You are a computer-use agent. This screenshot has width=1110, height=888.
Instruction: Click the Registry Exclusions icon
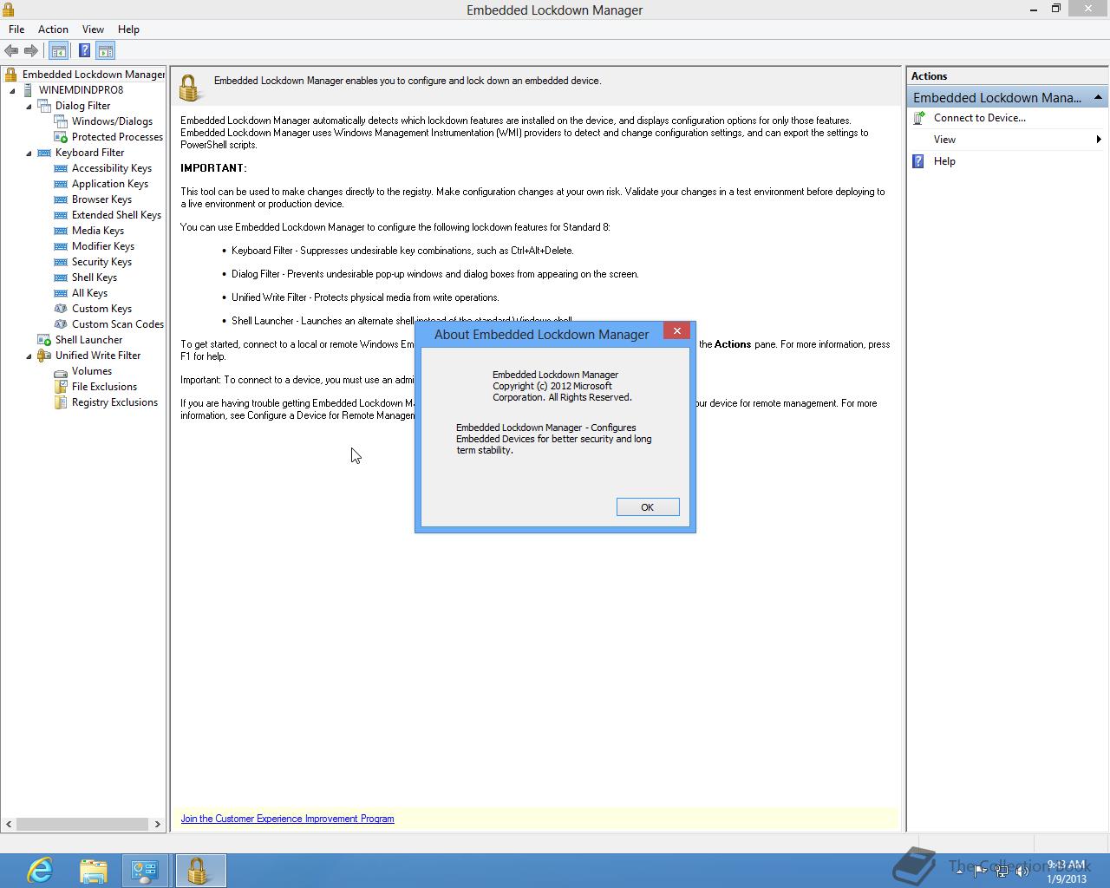tap(61, 402)
